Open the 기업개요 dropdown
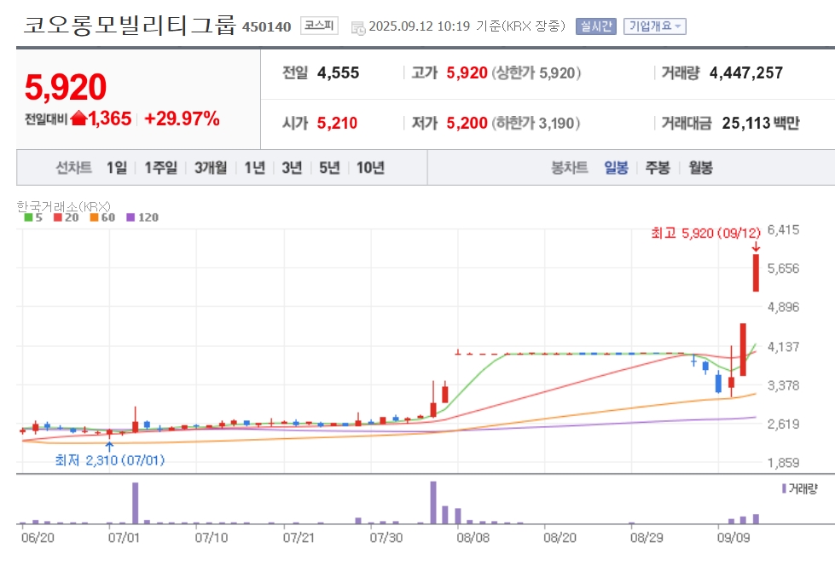Screen dimensions: 835x572 click(x=654, y=26)
